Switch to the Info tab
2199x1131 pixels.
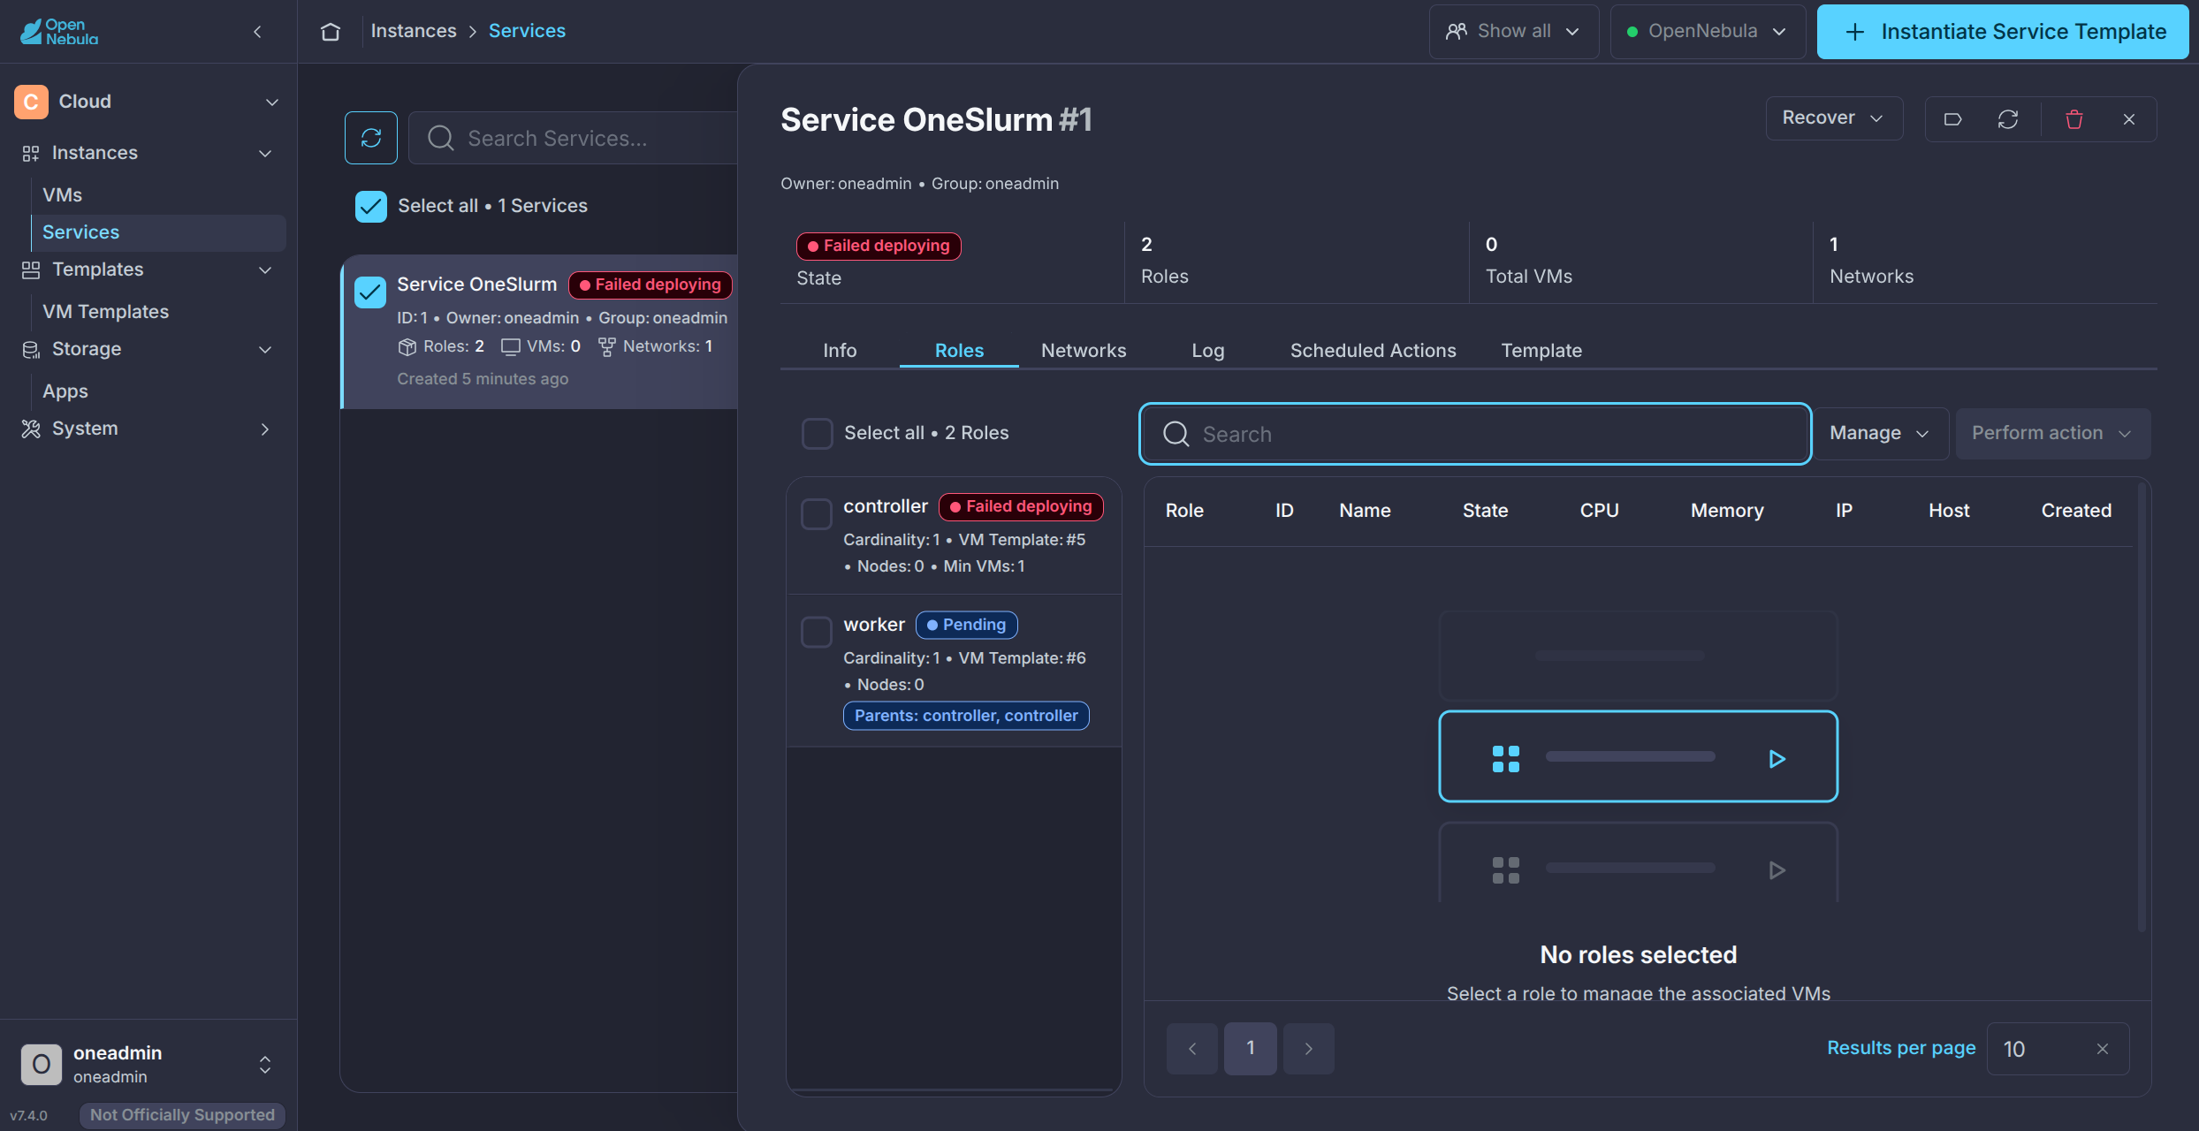coord(840,351)
